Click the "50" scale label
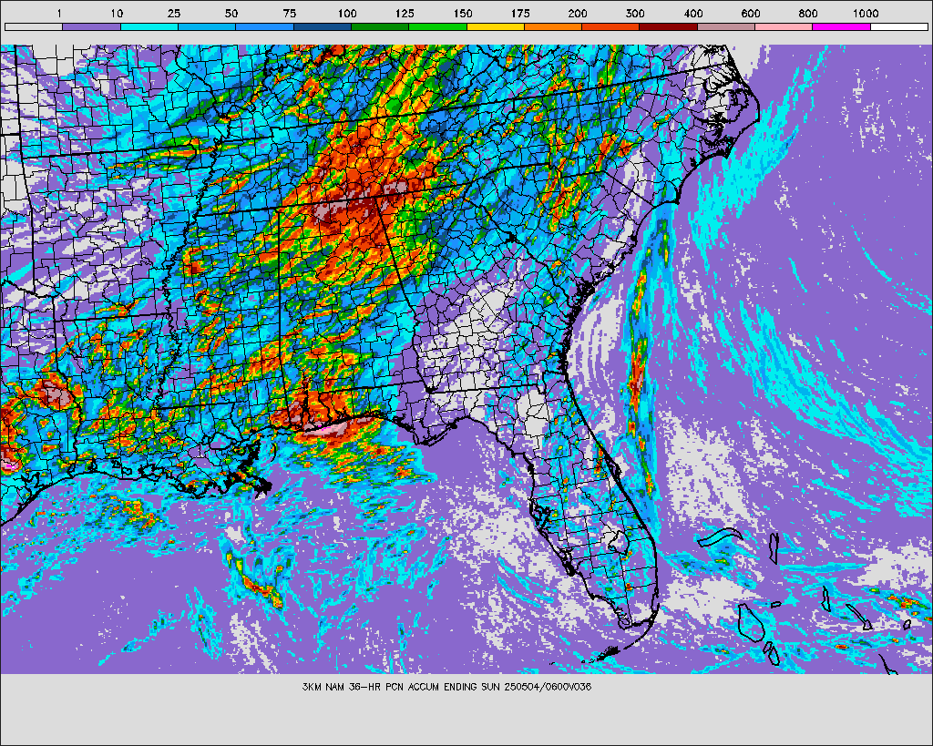 231,13
